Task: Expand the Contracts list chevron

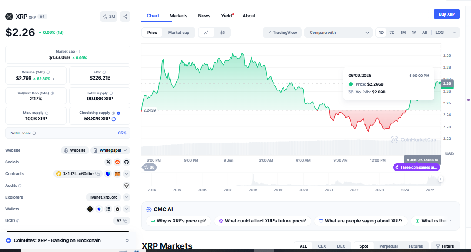Action: click(127, 174)
